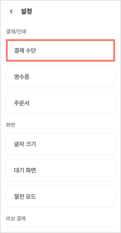The height and width of the screenshot is (233, 121).
Task: Open the 결제 수단 settings item
Action: [x=60, y=51]
